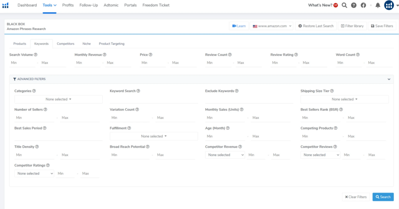Open the www.amazon.com marketplace dropdown
Image resolution: width=399 pixels, height=209 pixels.
(272, 26)
